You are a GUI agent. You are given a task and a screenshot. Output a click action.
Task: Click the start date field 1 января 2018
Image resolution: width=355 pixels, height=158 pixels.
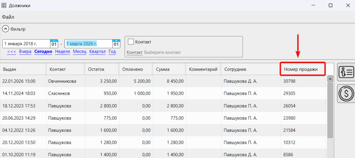coord(26,44)
